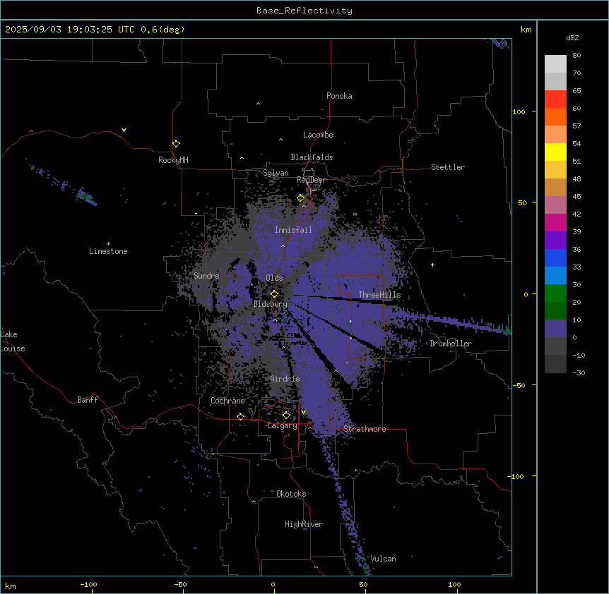This screenshot has height=594, width=609.
Task: Click the Limestone map label
Action: [108, 251]
